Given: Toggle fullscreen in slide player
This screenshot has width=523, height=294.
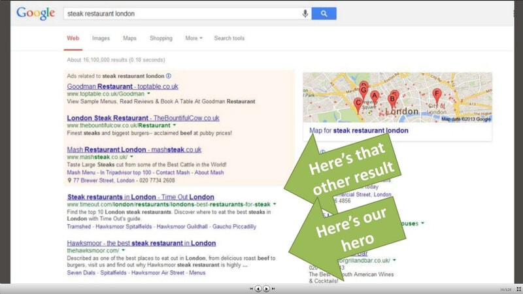Looking at the screenshot, I should (x=518, y=289).
